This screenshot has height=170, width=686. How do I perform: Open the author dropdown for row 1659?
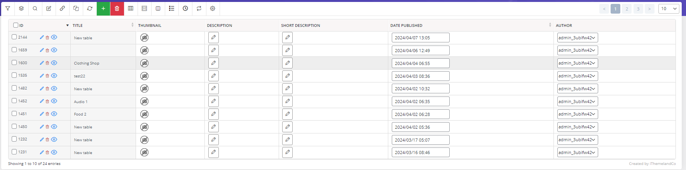(578, 50)
